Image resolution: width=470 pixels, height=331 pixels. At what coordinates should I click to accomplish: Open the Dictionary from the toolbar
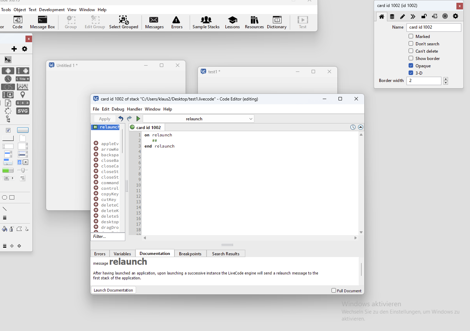click(x=276, y=22)
